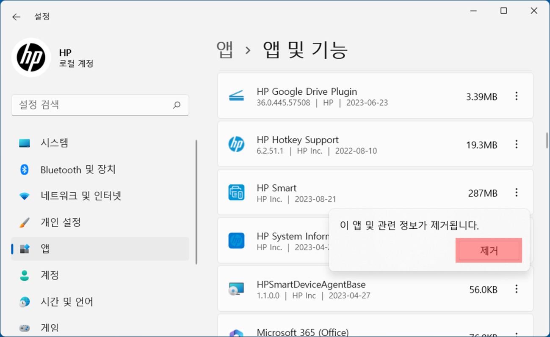Confirm removal with the 제거 button
This screenshot has height=337, width=550.
(x=489, y=251)
